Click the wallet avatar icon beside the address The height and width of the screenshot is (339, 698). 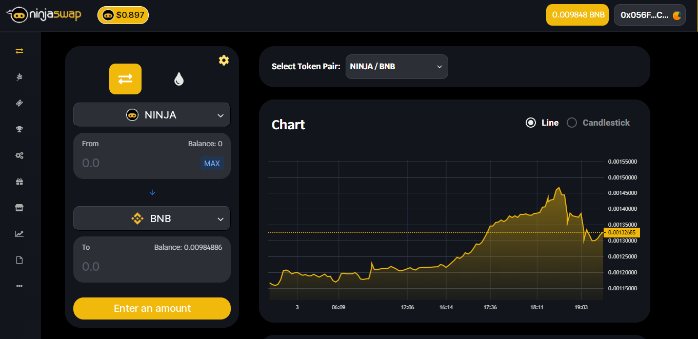click(677, 15)
